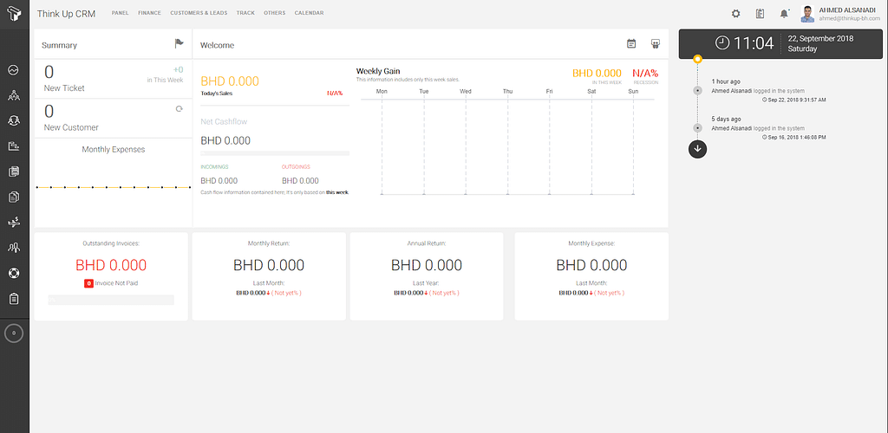The image size is (888, 433).
Task: Click the Others menu item
Action: [274, 14]
